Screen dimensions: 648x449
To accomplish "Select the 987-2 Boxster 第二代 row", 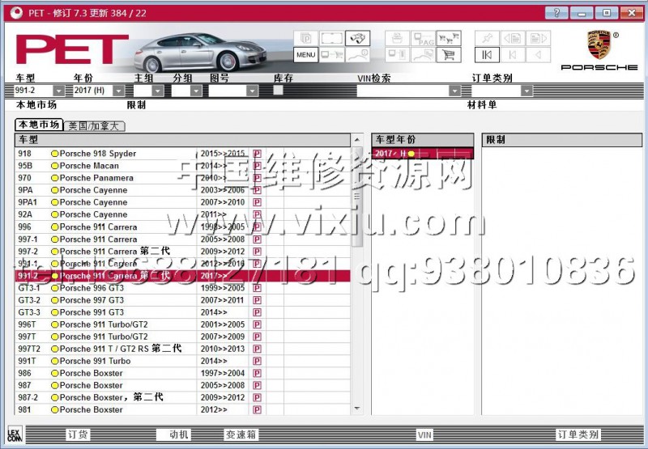I will click(x=182, y=398).
